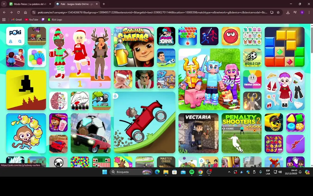Open the lips coloring game tile
The height and width of the screenshot is (196, 313).
point(80,101)
